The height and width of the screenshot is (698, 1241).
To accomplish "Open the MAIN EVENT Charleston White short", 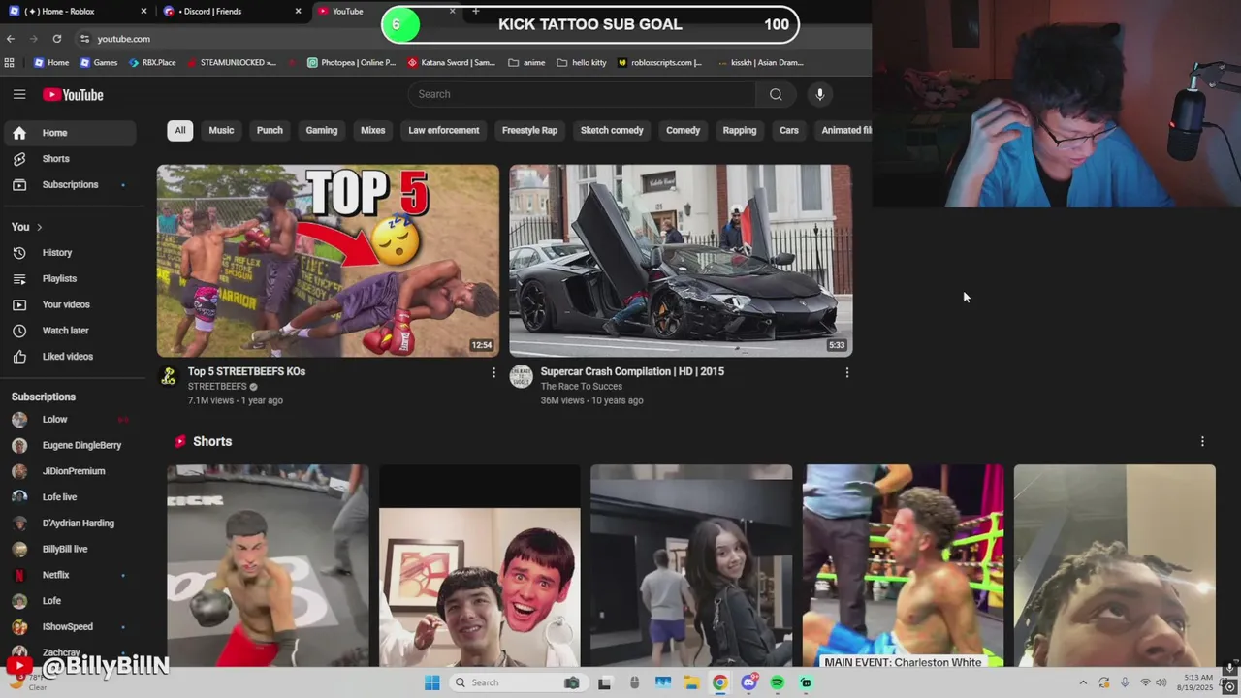I will [x=903, y=565].
